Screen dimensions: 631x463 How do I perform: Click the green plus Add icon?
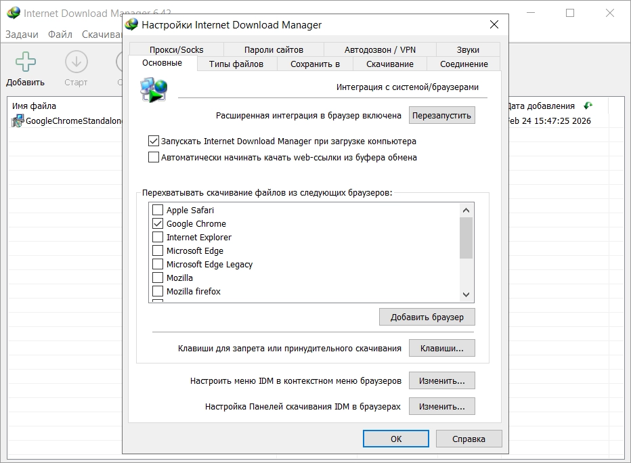tap(25, 62)
